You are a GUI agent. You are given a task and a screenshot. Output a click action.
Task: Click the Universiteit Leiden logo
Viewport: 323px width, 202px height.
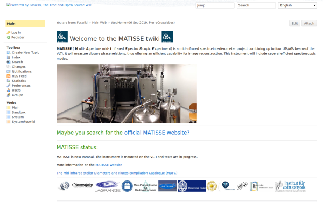tap(192, 186)
